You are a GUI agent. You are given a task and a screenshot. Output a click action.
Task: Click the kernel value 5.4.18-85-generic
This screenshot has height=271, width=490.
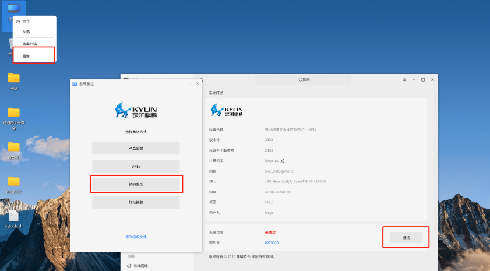pos(279,171)
